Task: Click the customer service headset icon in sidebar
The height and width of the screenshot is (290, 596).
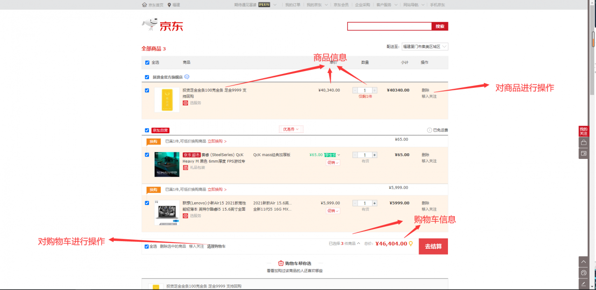Action: 583,272
